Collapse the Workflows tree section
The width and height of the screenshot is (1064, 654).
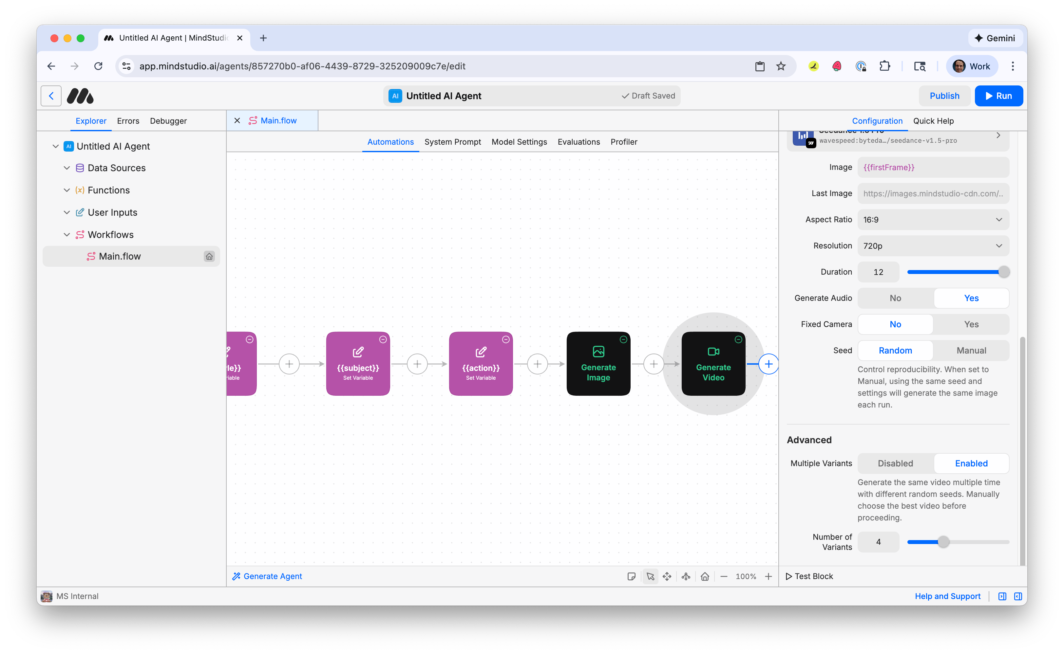[x=67, y=234]
